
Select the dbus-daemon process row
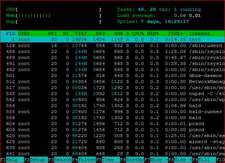(112, 75)
